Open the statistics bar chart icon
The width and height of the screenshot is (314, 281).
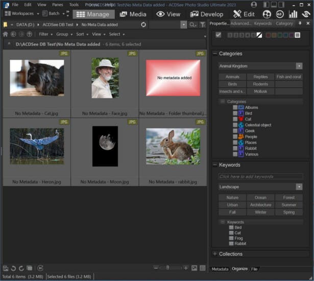click(x=293, y=14)
